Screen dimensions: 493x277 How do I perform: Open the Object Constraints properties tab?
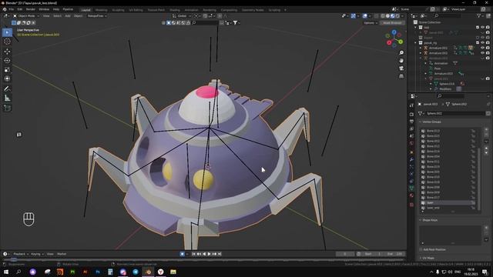[411, 182]
